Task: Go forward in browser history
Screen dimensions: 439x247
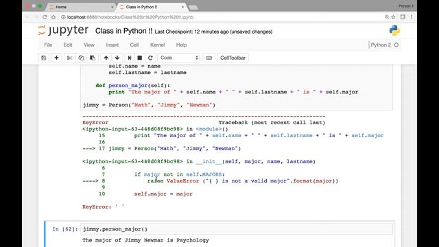Action: pos(36,17)
